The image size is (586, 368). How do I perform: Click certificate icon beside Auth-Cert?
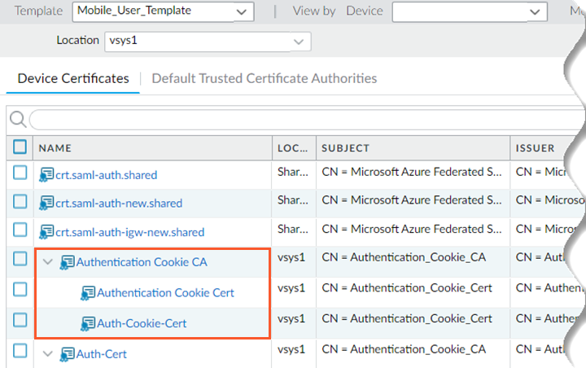[68, 354]
